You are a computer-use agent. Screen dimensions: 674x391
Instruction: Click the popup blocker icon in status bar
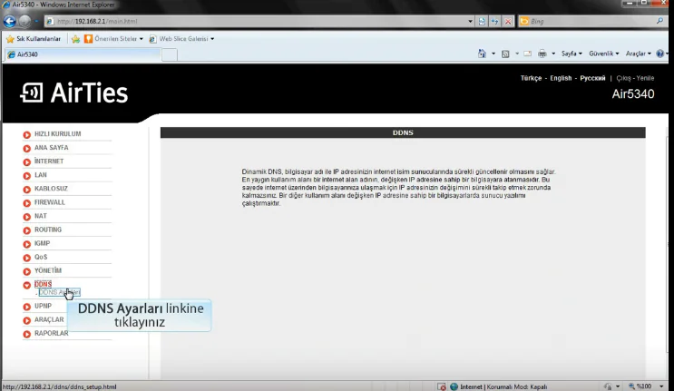[x=442, y=386]
